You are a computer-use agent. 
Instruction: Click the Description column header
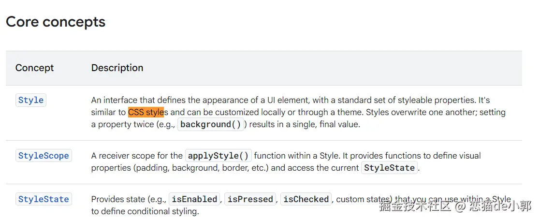pos(117,68)
